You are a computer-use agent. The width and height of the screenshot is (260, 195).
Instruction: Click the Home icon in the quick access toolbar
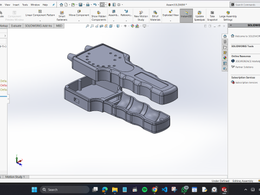pyautogui.click(x=61, y=5)
